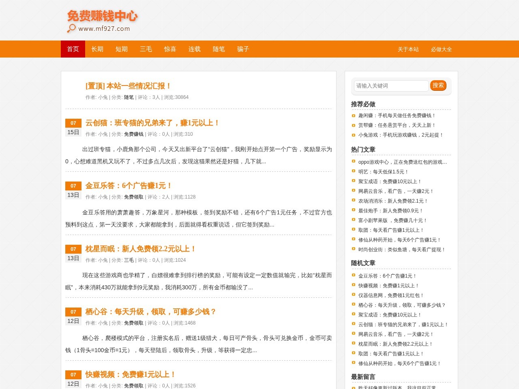
Task: Click bullet icon beside 农场消消乐 link
Action: coord(354,200)
